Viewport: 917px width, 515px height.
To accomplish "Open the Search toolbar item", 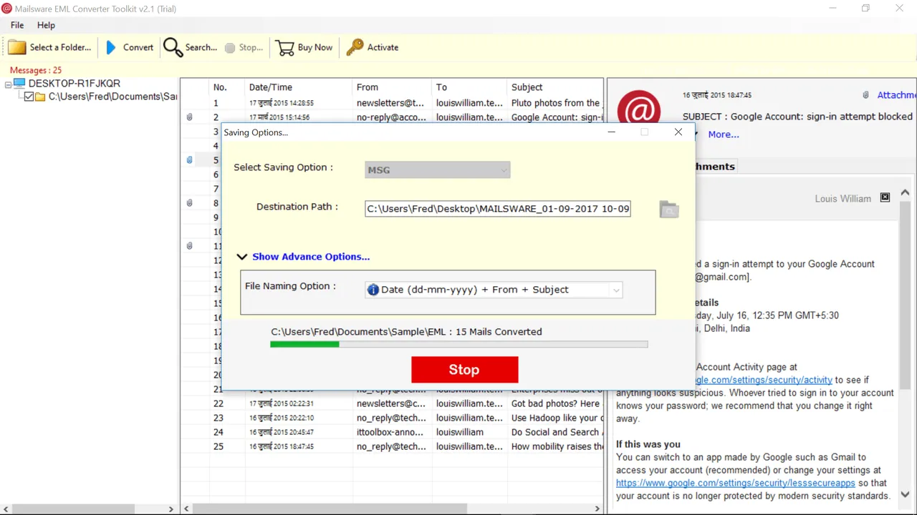I will (x=190, y=47).
